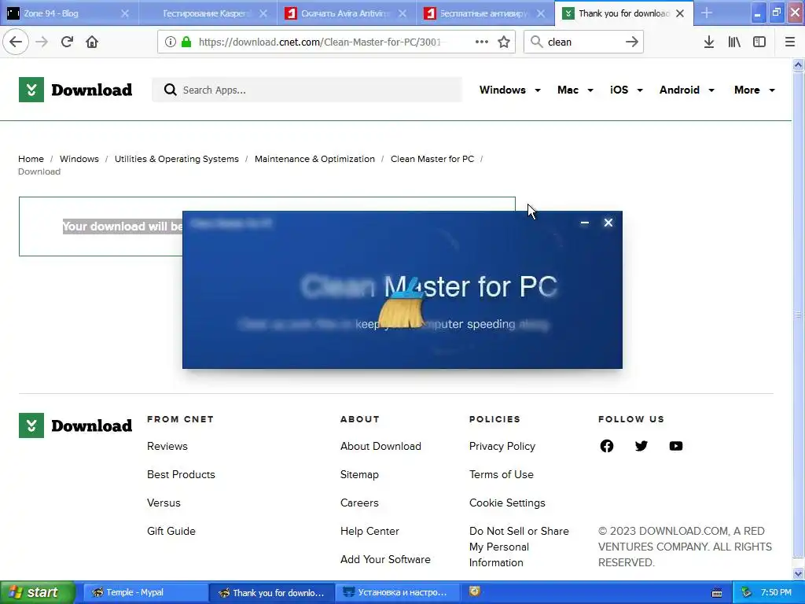Click the tray keyboard icon in taskbar
Image resolution: width=805 pixels, height=604 pixels.
pos(717,593)
